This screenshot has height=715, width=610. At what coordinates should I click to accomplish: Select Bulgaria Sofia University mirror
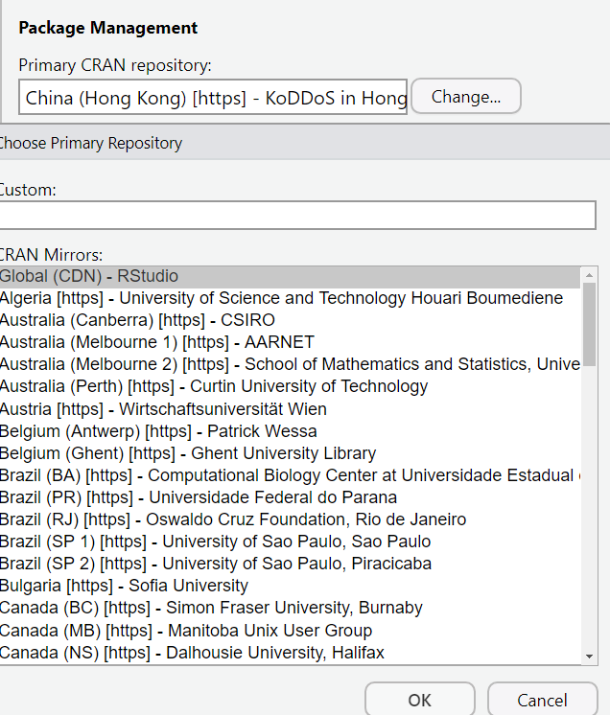coord(291,586)
